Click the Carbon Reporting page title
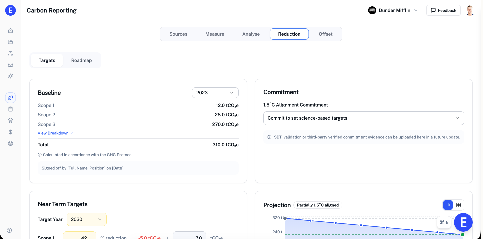 52,10
